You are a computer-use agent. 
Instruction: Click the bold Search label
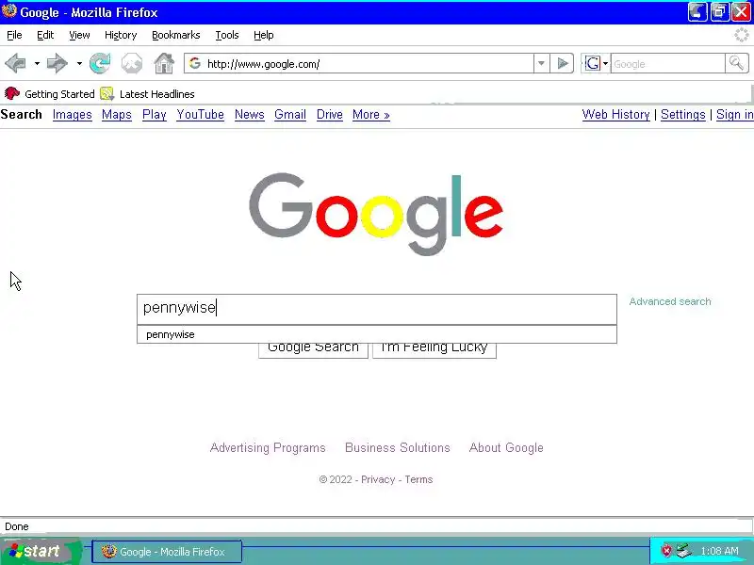pyautogui.click(x=21, y=114)
